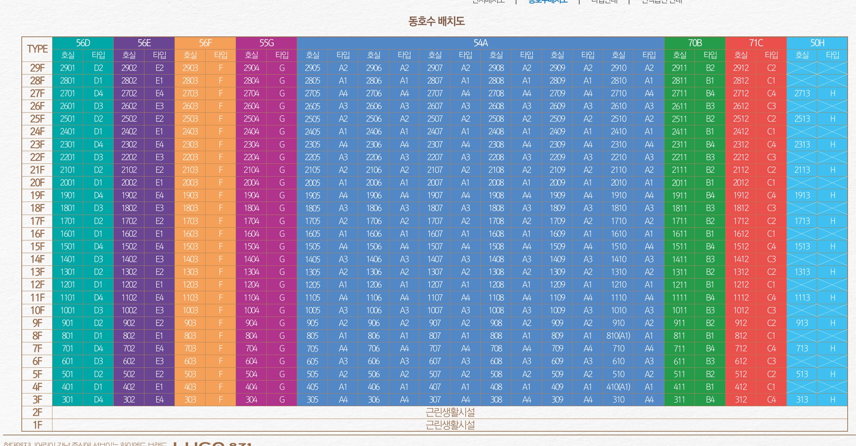Click floor label 20F

37,183
